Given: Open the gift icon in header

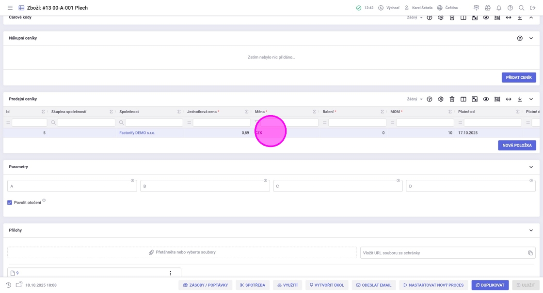Looking at the screenshot, I should coord(488,8).
